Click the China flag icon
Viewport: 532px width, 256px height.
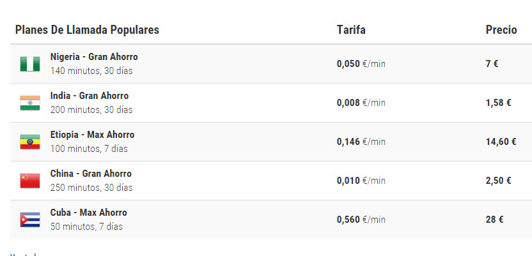coord(30,181)
